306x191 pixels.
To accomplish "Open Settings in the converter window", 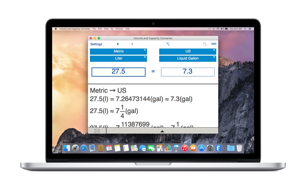I will 96,44.
